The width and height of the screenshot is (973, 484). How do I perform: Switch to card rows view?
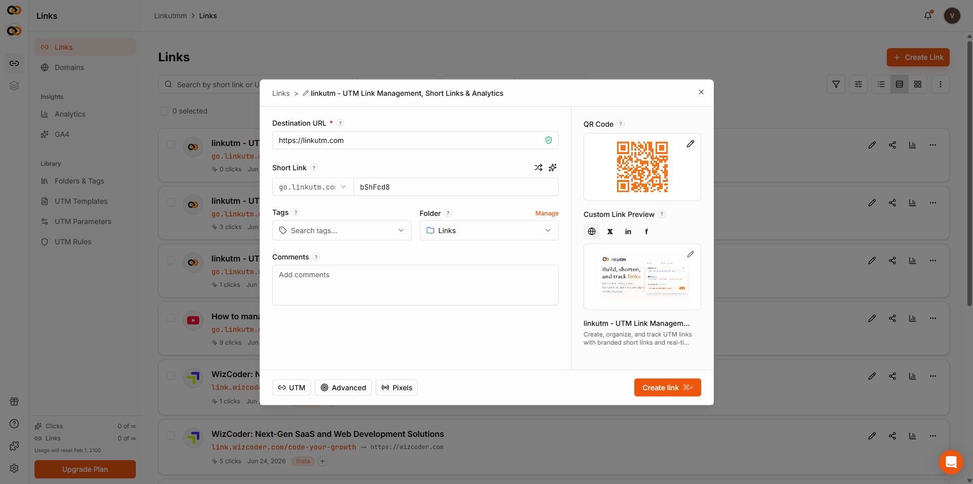899,84
